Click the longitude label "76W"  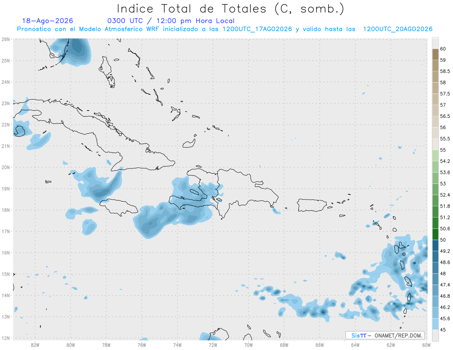point(142,345)
